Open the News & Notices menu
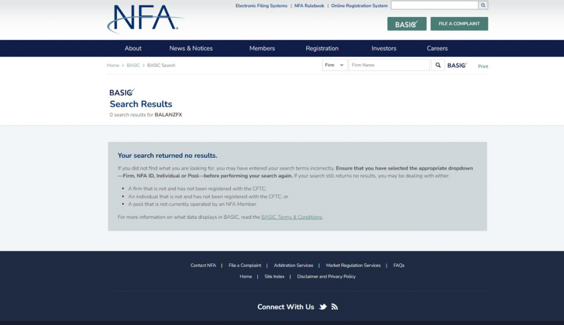The image size is (564, 325). click(x=191, y=48)
